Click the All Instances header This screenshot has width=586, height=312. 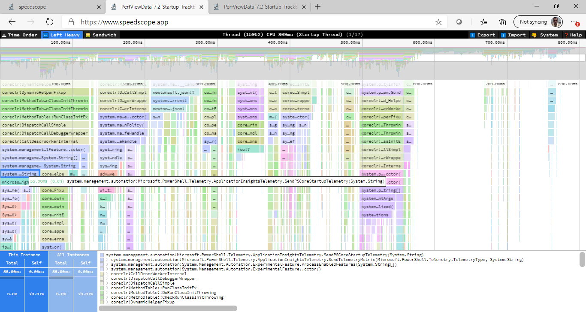tap(73, 255)
